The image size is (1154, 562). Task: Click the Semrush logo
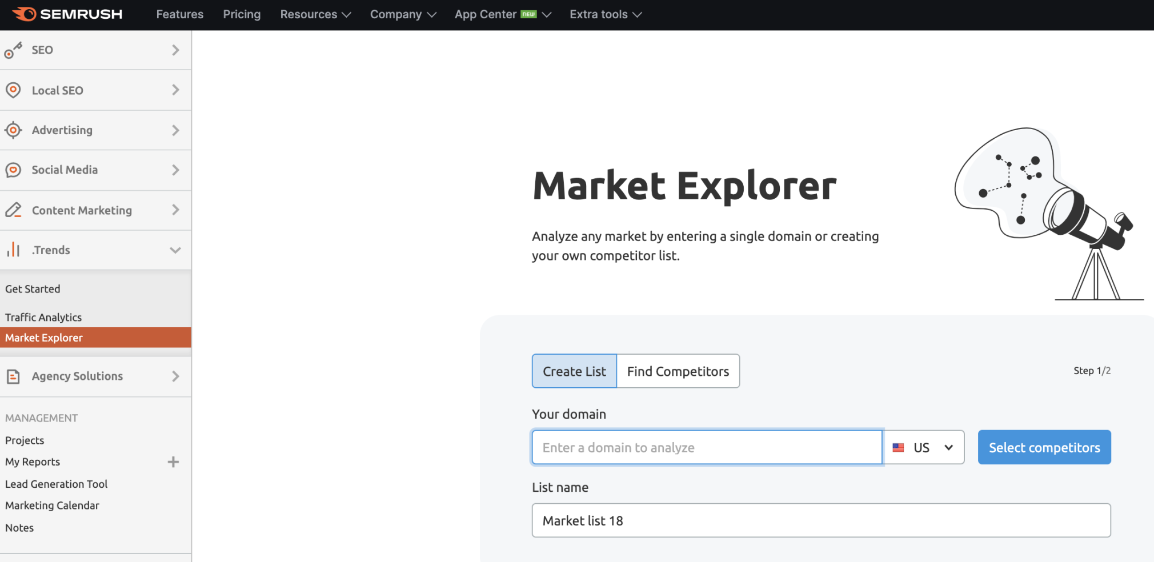point(67,14)
